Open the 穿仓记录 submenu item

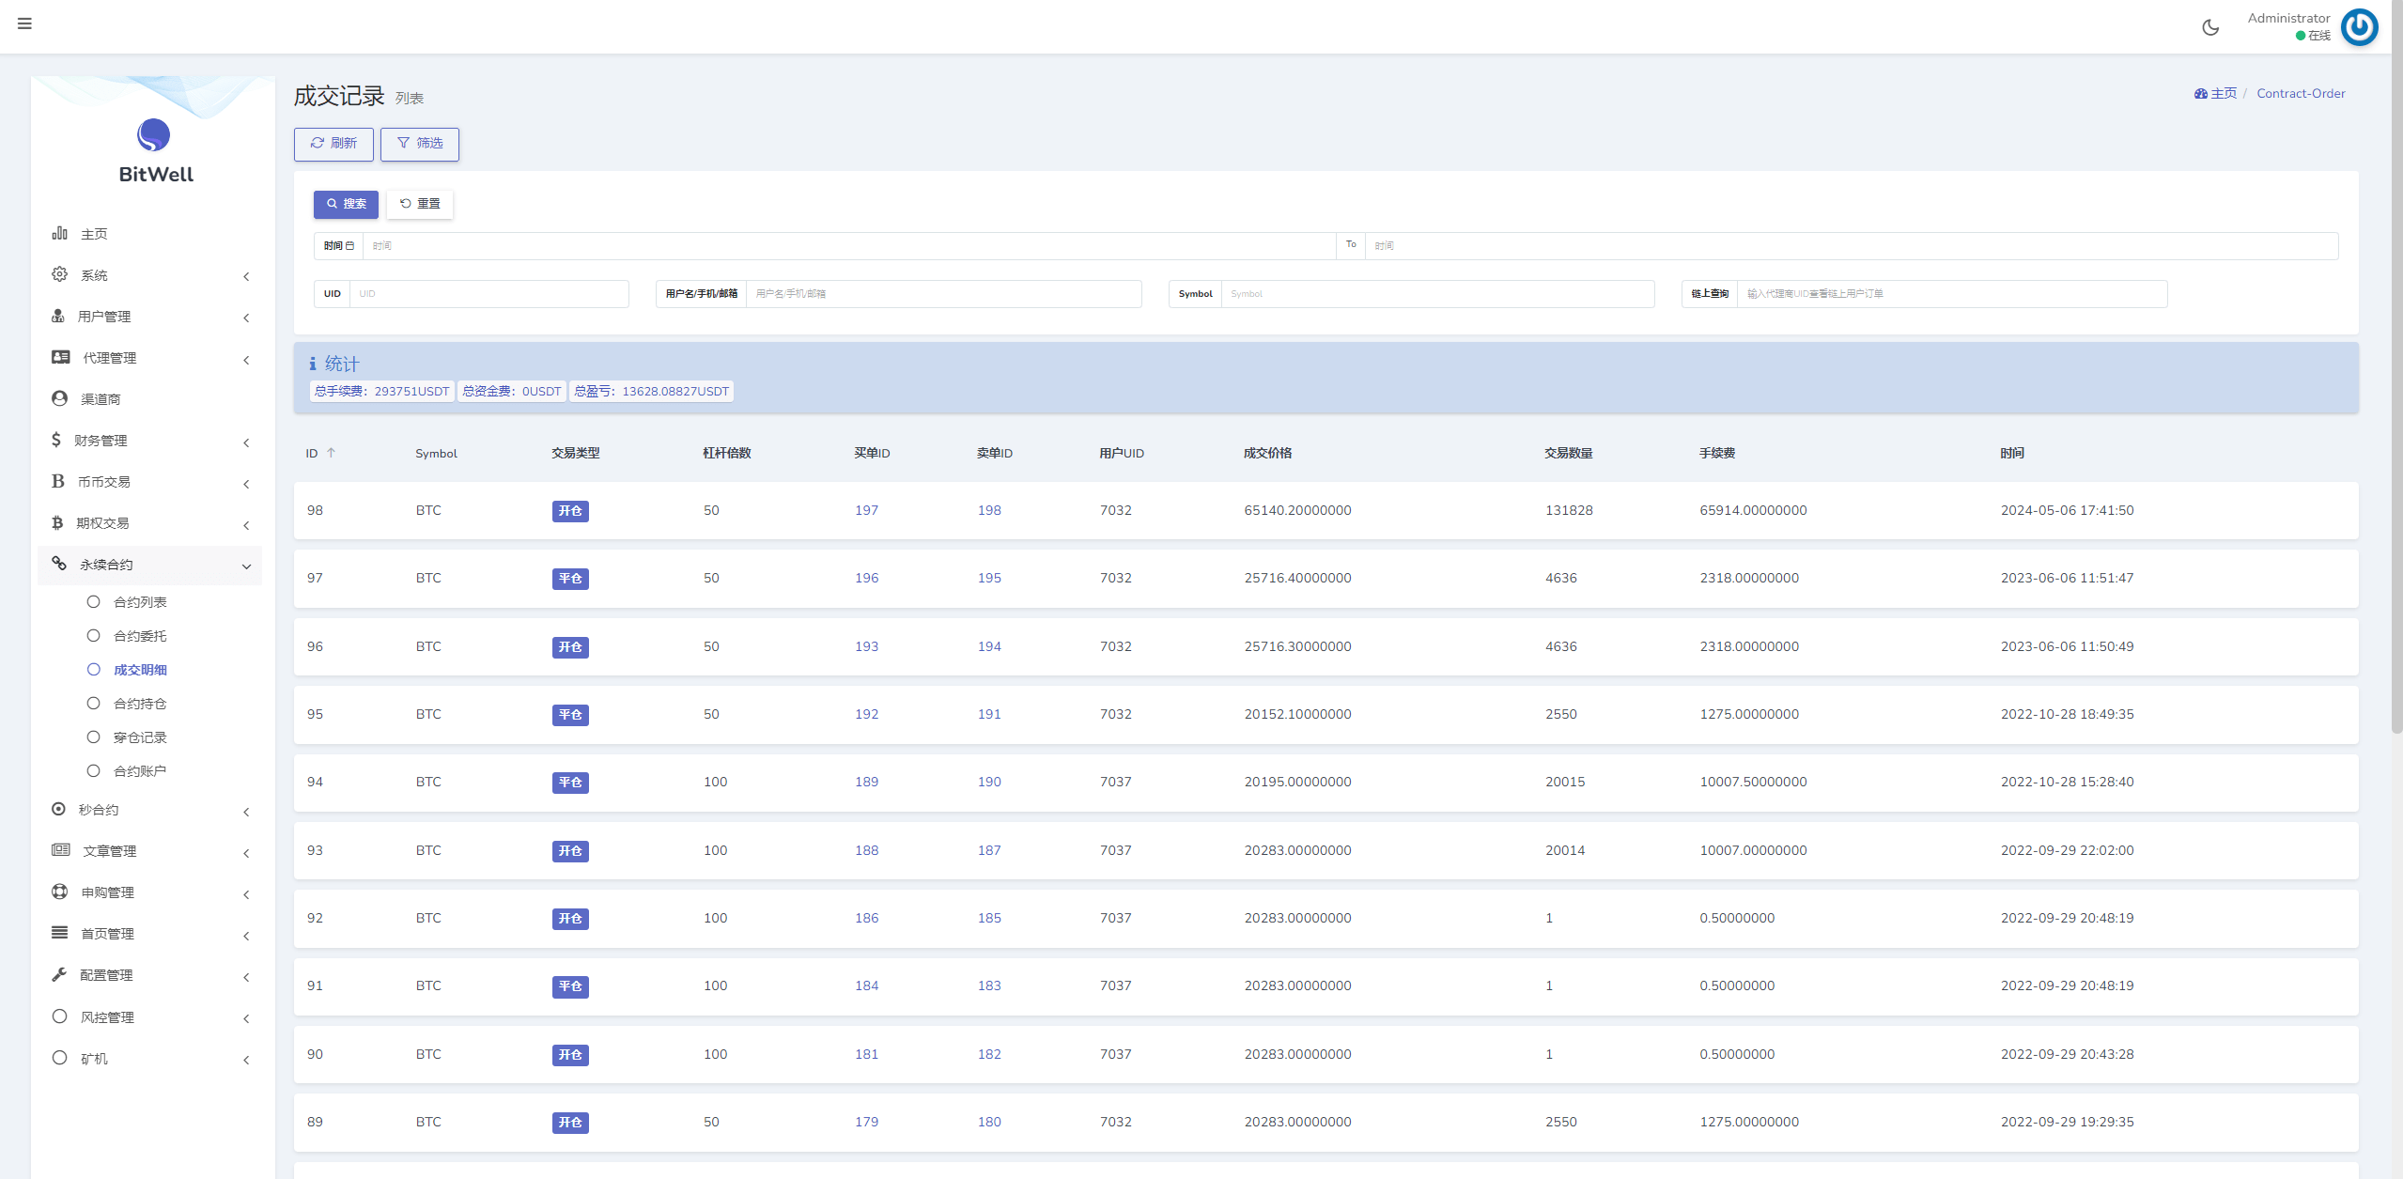click(140, 737)
